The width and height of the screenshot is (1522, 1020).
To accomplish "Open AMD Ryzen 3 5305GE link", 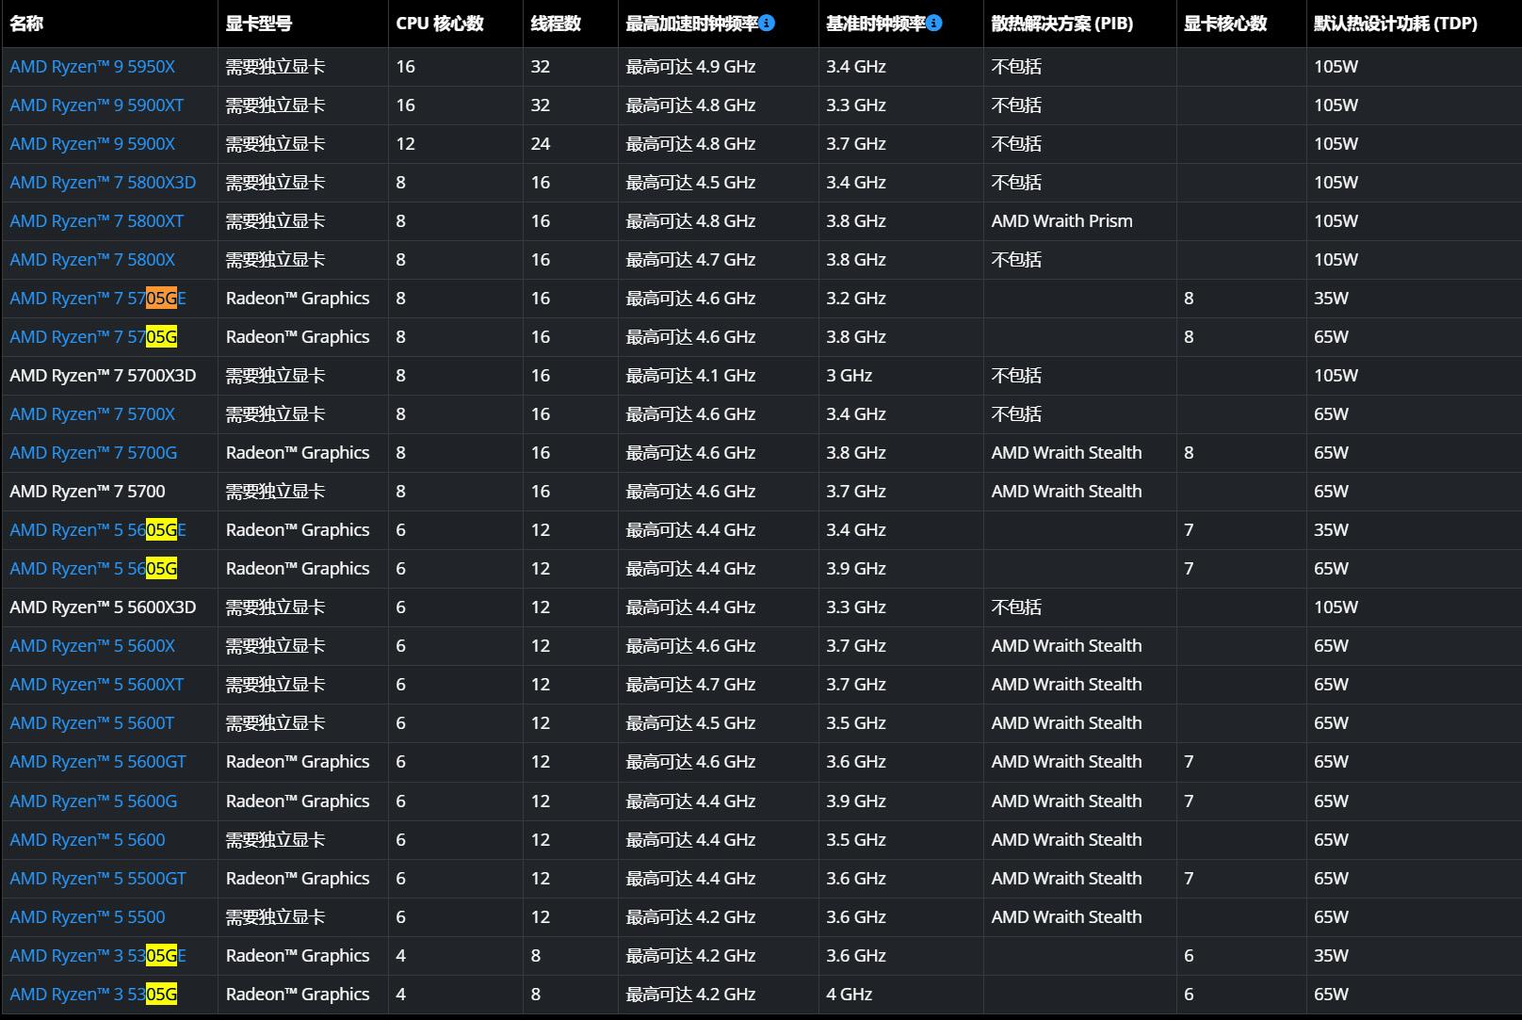I will click(98, 956).
